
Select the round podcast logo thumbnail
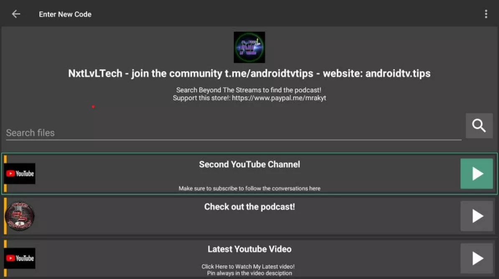(20, 216)
